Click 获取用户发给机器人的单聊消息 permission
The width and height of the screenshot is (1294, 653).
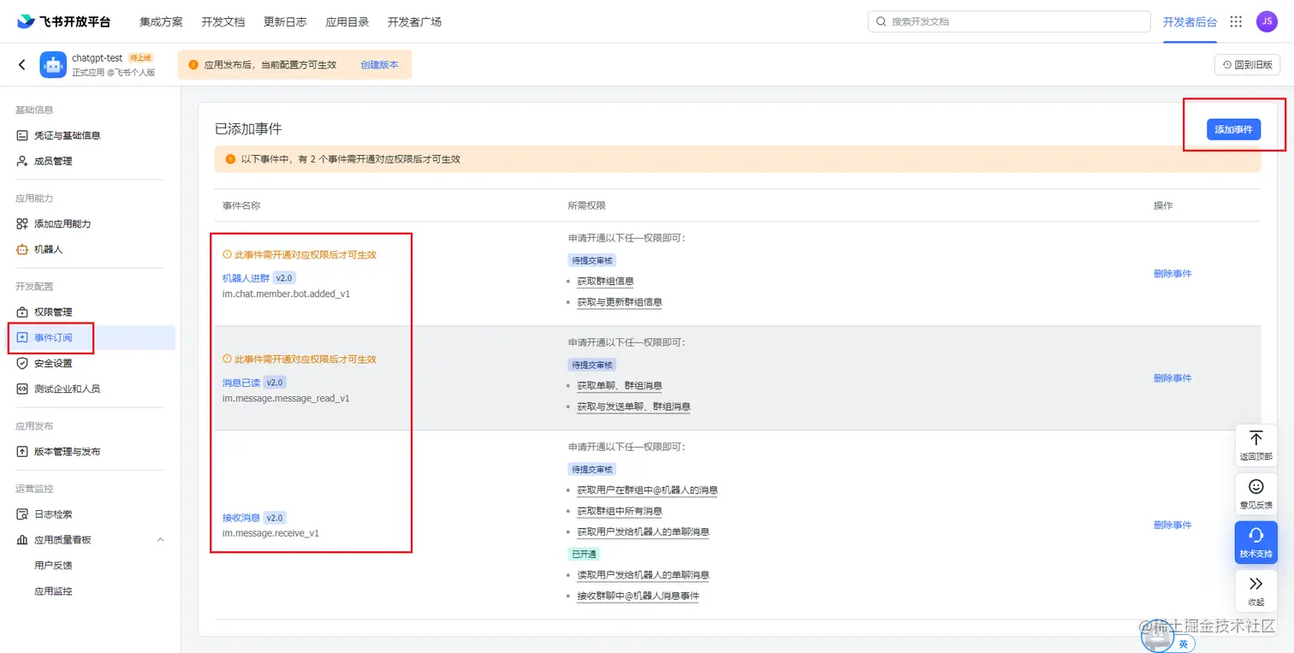[x=643, y=532]
